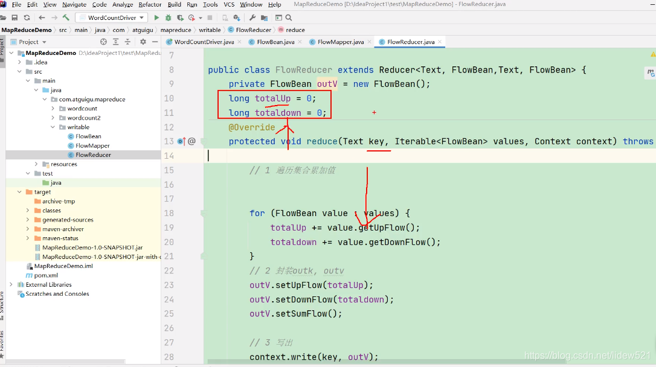Click the Stop square icon
This screenshot has height=367, width=656.
tap(210, 18)
